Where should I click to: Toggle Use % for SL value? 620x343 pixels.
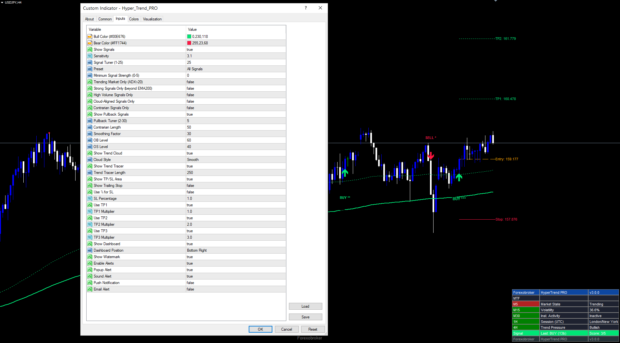pos(236,192)
